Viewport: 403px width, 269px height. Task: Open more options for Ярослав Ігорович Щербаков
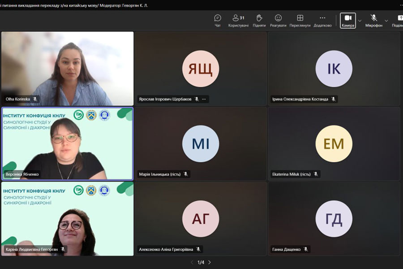click(x=204, y=99)
